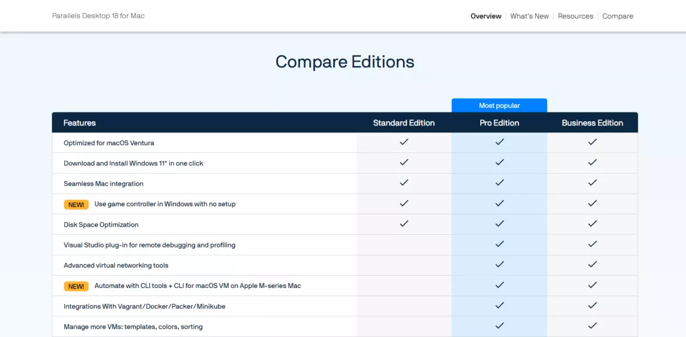The width and height of the screenshot is (686, 337).
Task: Click Business checkmark for Vagrant/Docker/Packer/Minikube integrations
Action: click(x=592, y=306)
